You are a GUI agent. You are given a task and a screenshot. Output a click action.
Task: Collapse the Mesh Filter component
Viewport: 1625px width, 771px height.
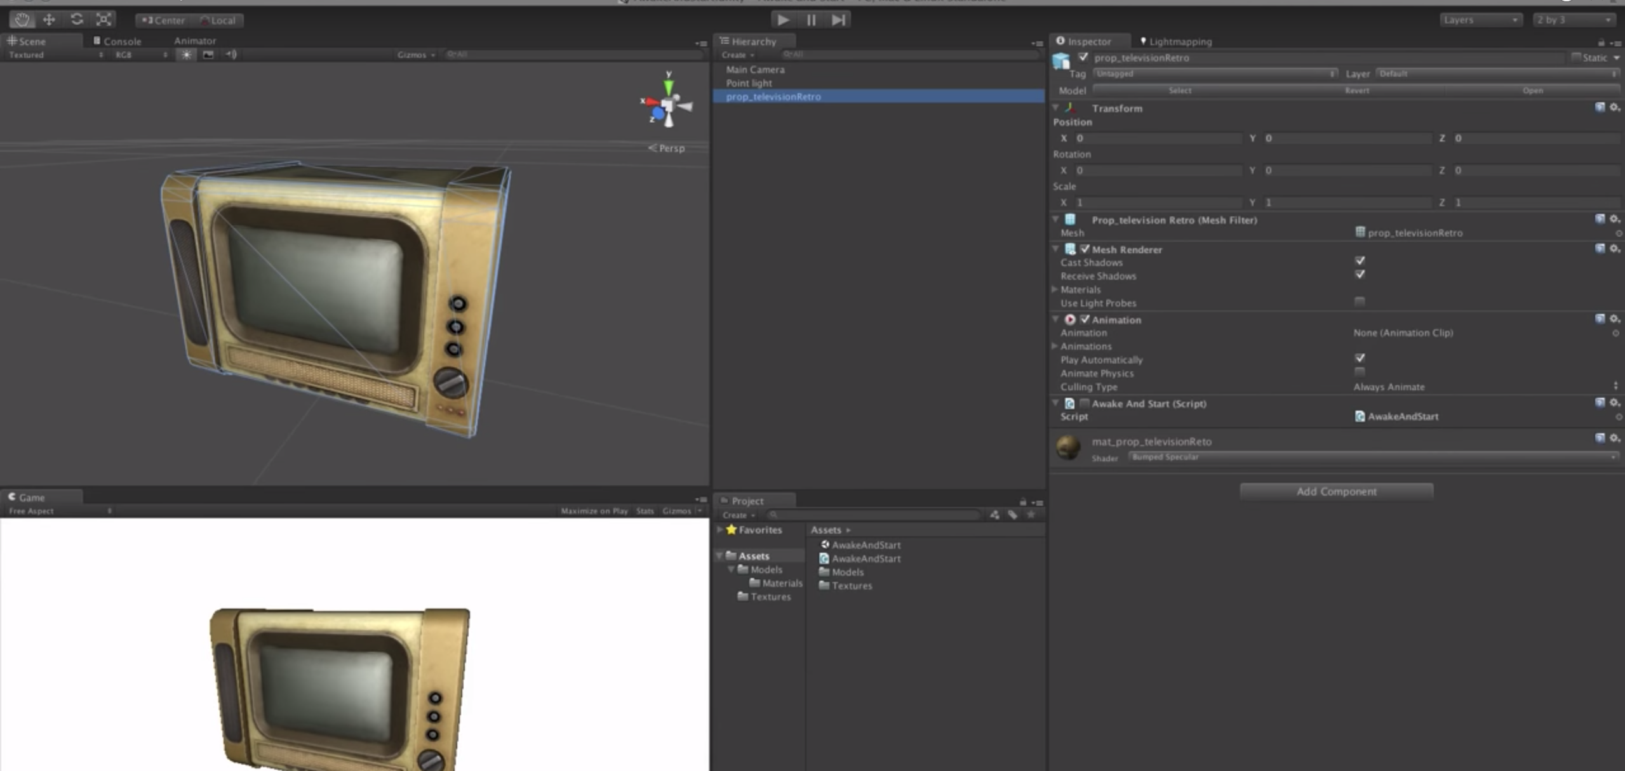(x=1055, y=220)
